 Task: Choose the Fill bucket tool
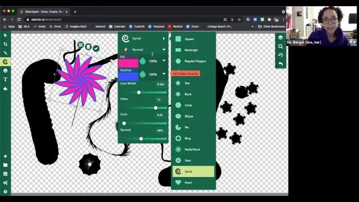(x=5, y=89)
